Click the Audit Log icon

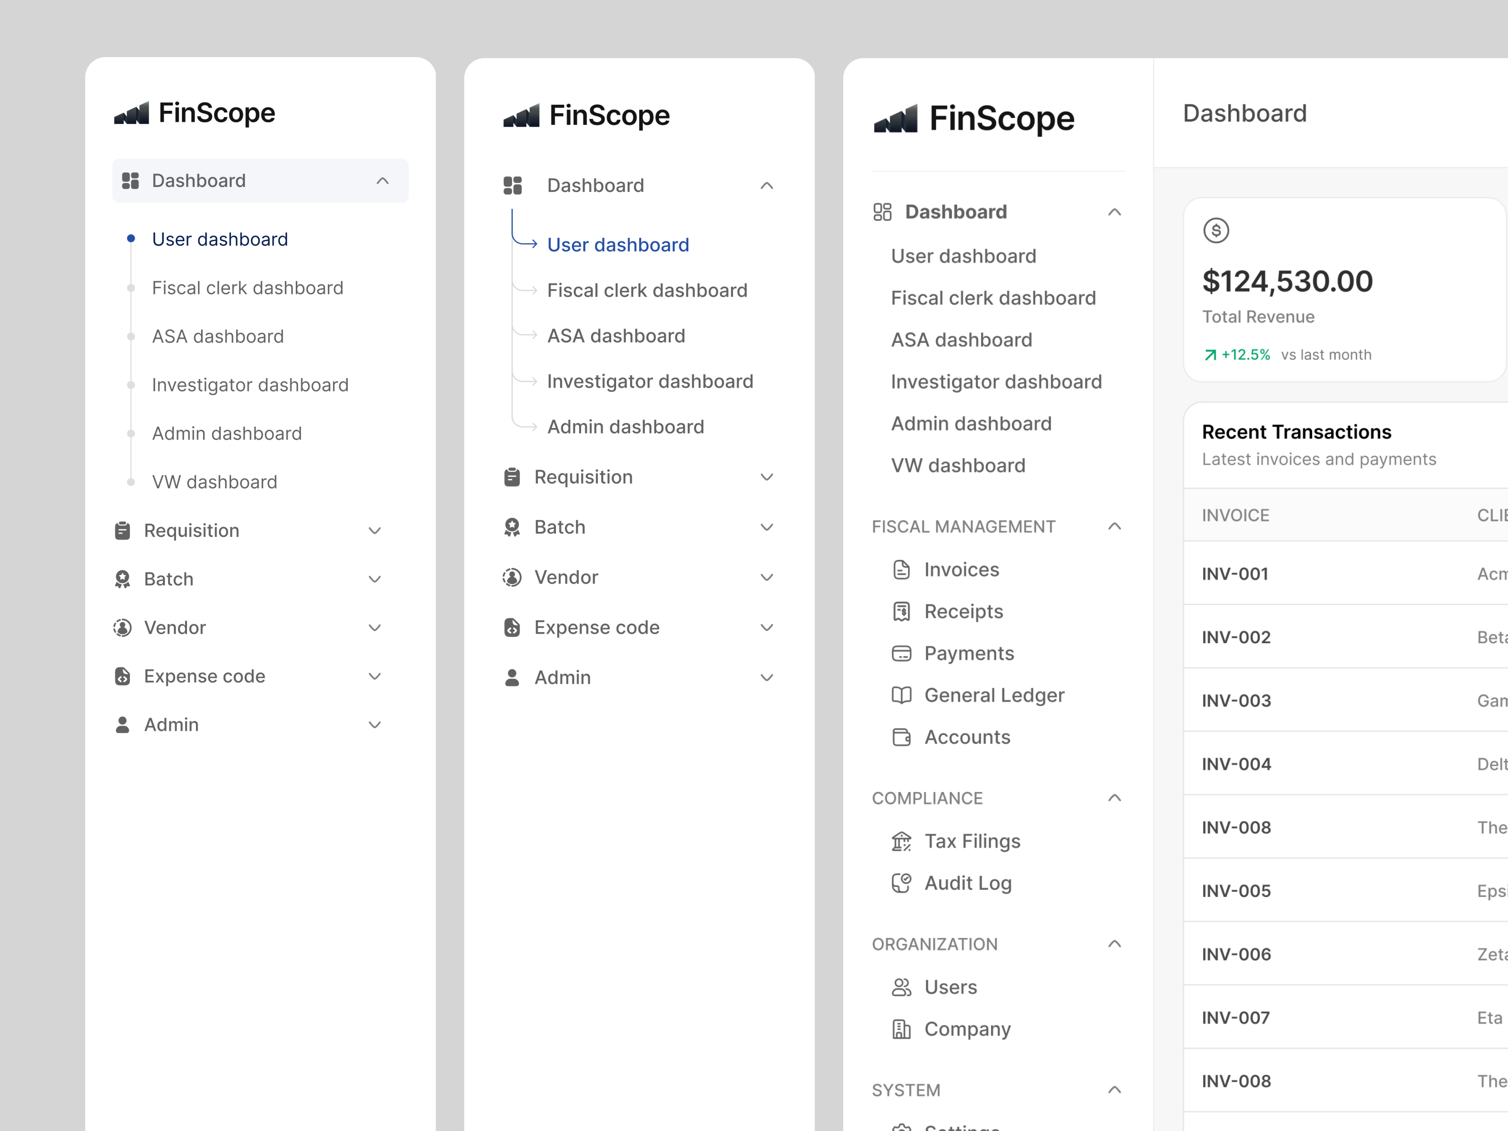click(901, 883)
